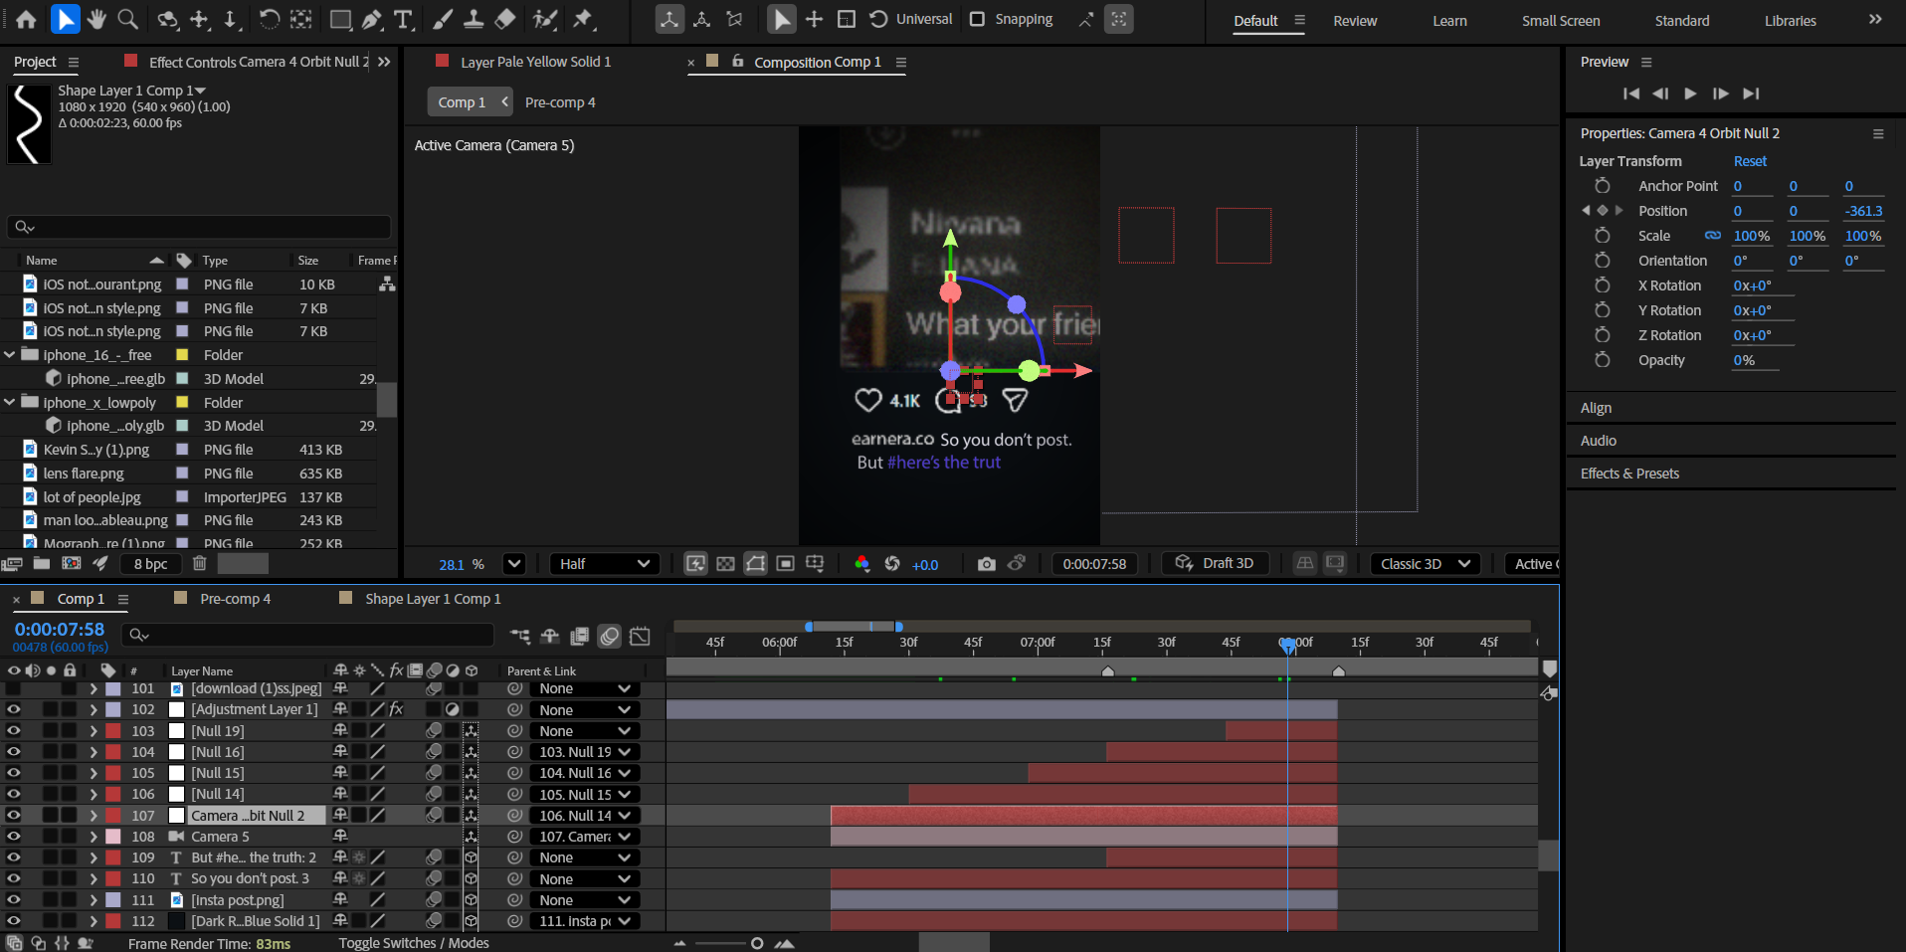
Task: Click the Draft 3D button
Action: [x=1215, y=564]
